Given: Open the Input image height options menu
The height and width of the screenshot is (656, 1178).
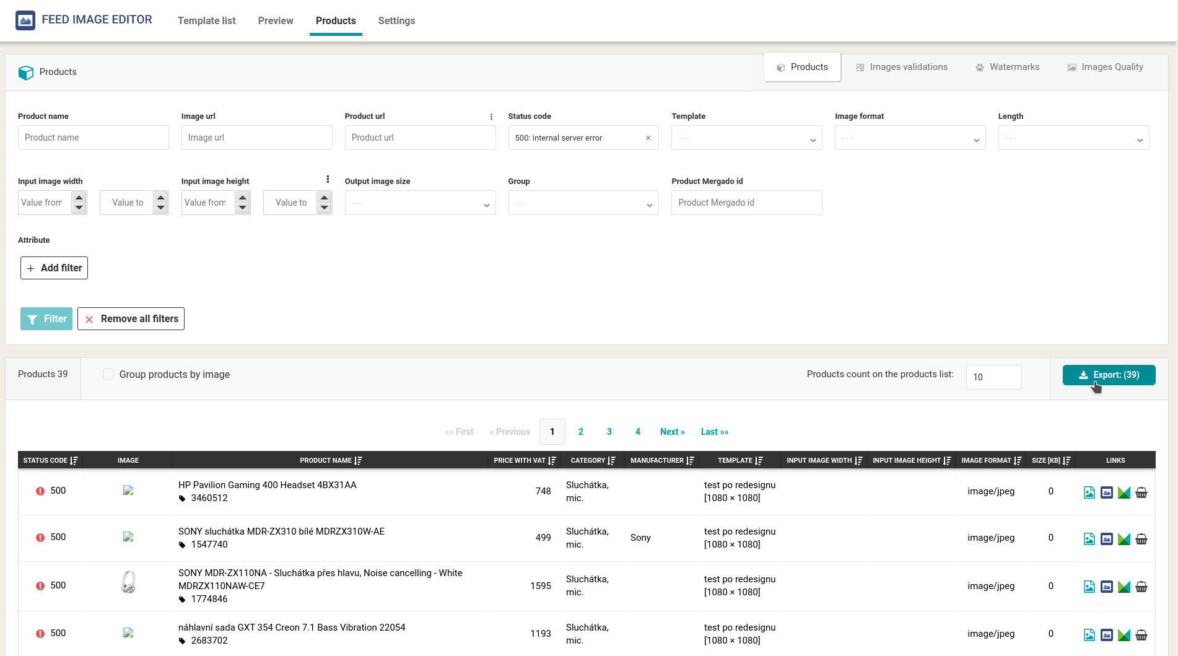Looking at the screenshot, I should pos(328,180).
